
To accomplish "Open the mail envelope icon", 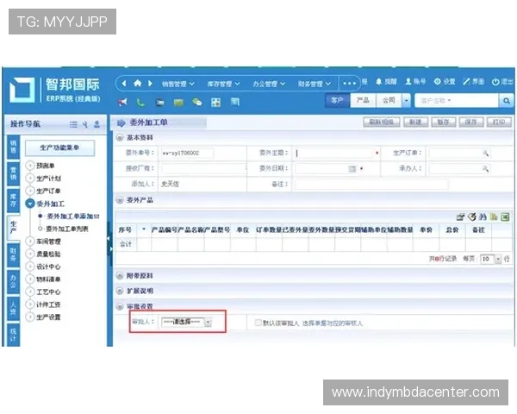I will [x=178, y=103].
